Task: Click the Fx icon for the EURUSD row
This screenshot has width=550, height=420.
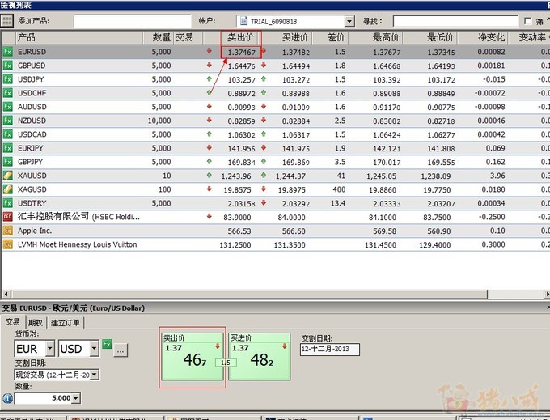Action: click(x=8, y=52)
